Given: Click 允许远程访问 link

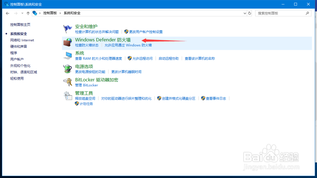Looking at the screenshot, I should click(x=142, y=58).
